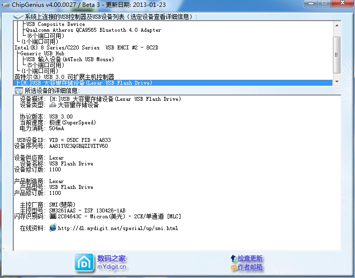Viewport: 355px width, 278px height.
Task: Click the device list scrollbar thumb
Action: [x=337, y=55]
